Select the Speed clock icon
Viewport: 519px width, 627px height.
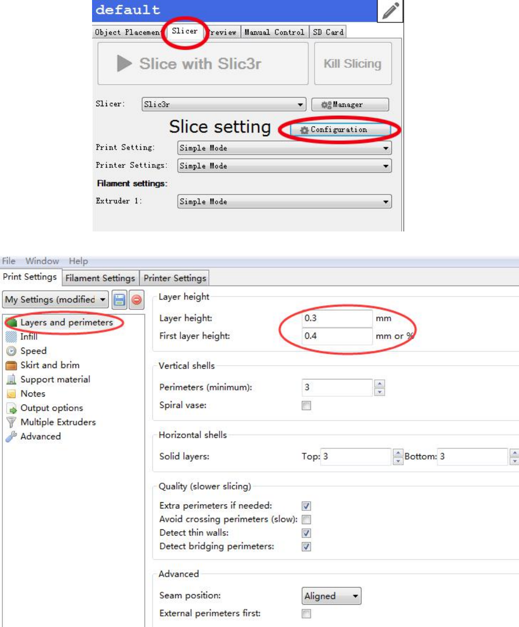[x=11, y=351]
